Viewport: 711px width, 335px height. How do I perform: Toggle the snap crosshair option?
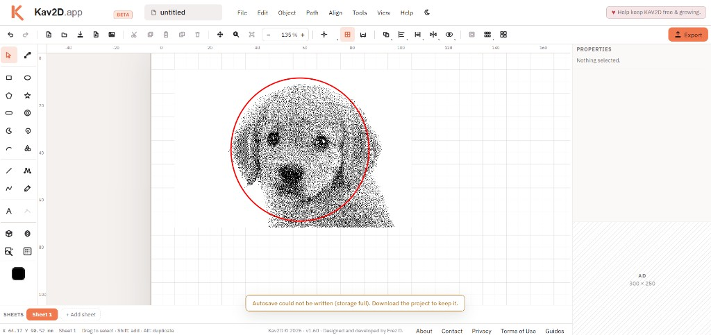(324, 35)
